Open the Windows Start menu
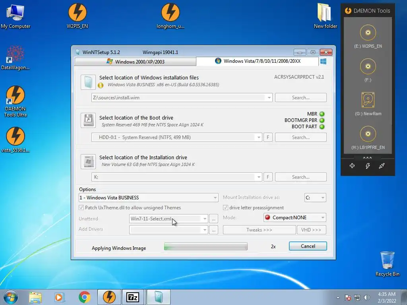 11,297
